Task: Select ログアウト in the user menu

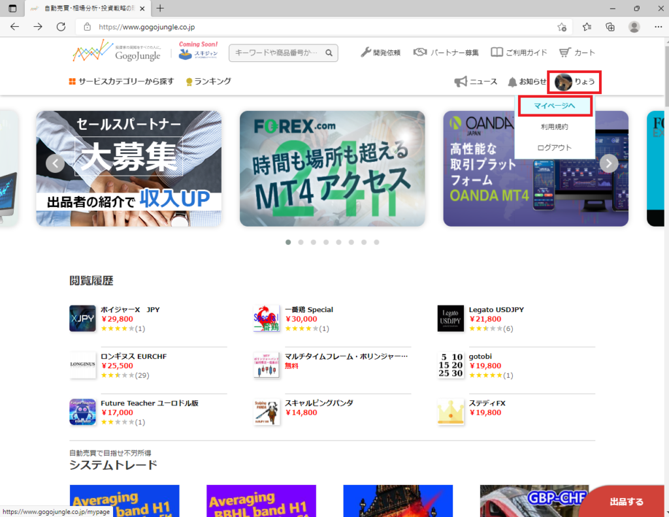Action: coord(555,148)
